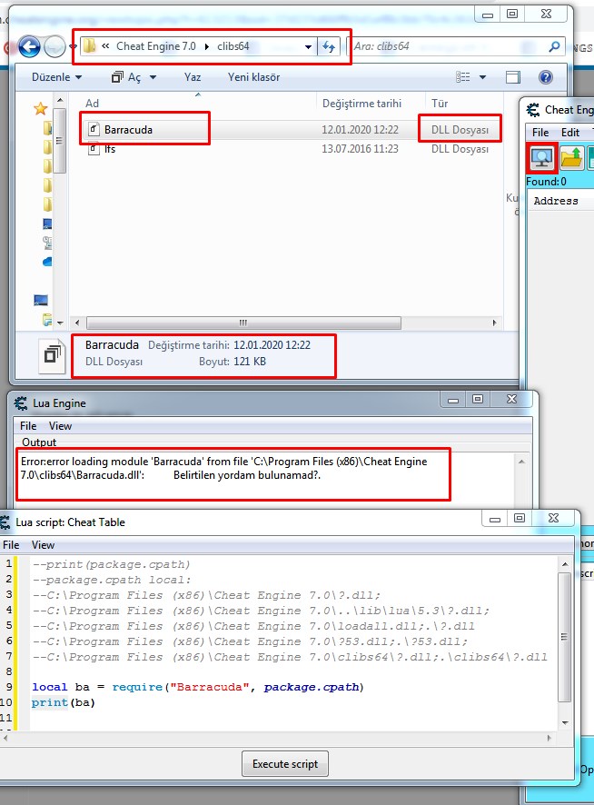Open the address bar history dropdown arrow

coord(308,46)
